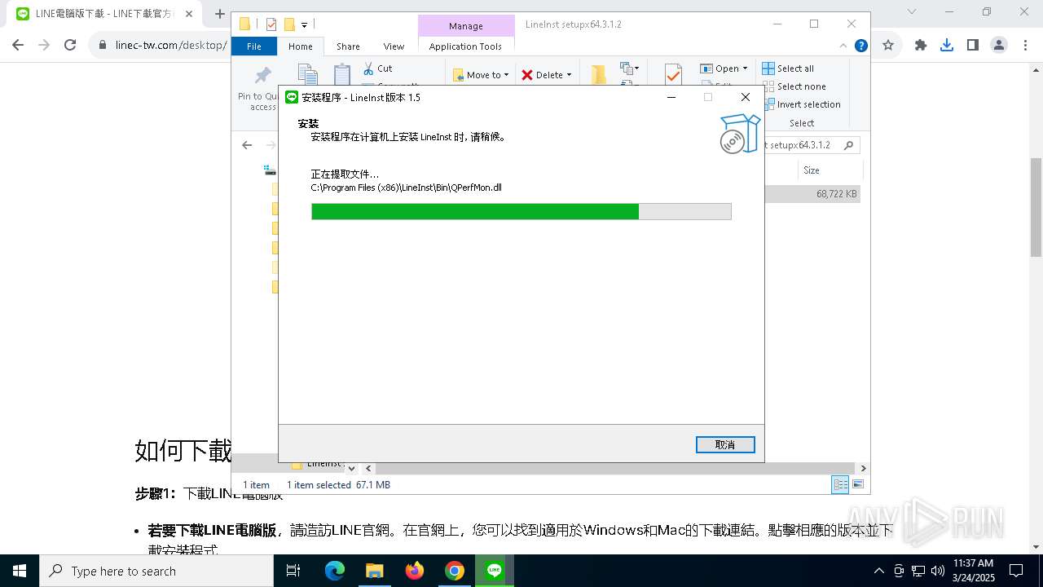Click the Chrome back button
The height and width of the screenshot is (587, 1043).
18,45
